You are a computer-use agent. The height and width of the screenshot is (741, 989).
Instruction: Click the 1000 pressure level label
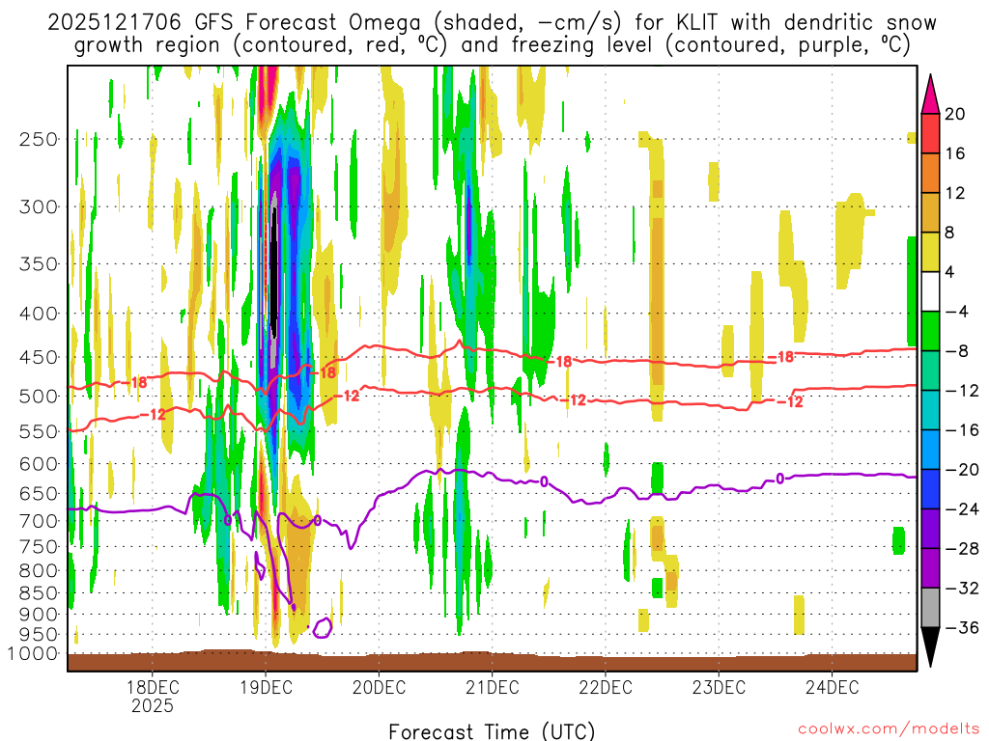pos(34,653)
